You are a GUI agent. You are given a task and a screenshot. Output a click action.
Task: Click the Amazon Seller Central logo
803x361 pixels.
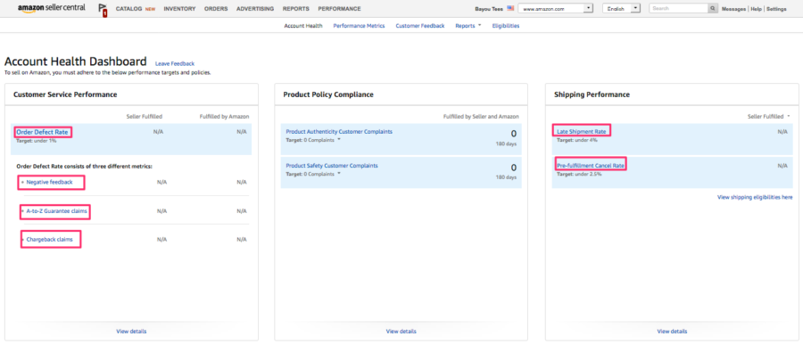coord(52,9)
